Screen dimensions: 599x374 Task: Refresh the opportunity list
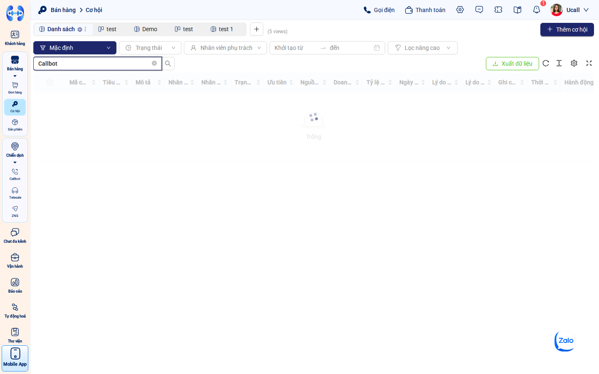click(x=546, y=63)
